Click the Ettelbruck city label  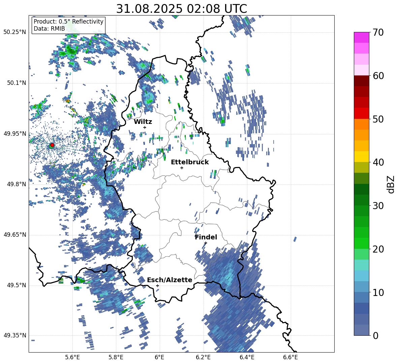pyautogui.click(x=190, y=162)
